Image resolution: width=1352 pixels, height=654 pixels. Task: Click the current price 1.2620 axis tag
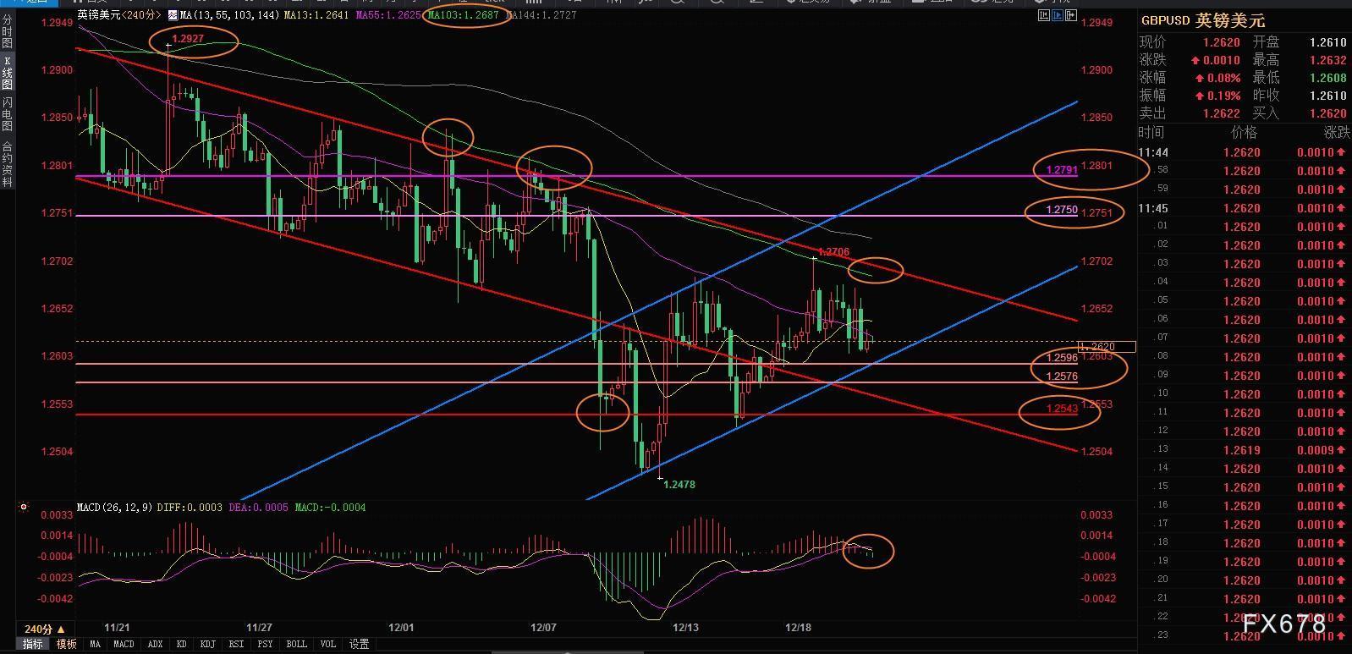1107,346
